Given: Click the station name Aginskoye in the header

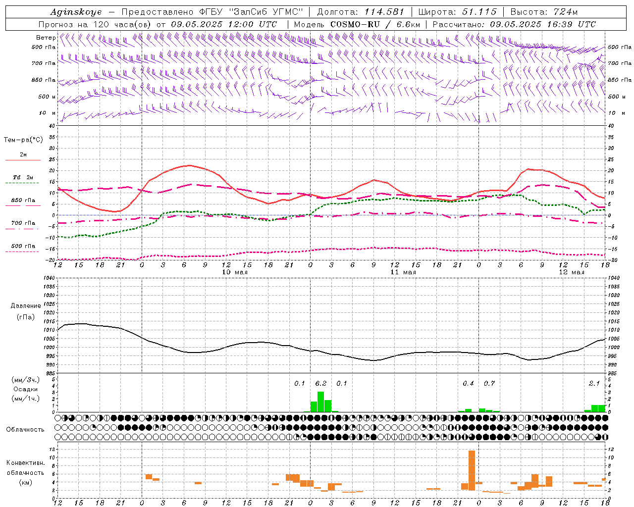Looking at the screenshot, I should point(76,12).
